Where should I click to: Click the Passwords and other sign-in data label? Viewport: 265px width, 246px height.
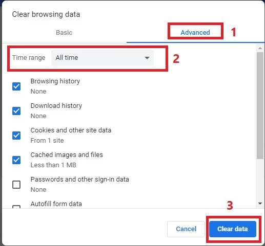pos(80,180)
